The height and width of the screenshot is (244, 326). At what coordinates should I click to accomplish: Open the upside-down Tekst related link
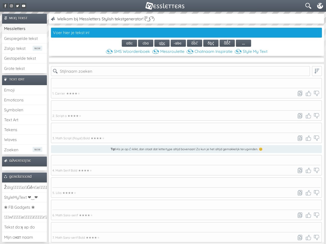[x=24, y=227]
